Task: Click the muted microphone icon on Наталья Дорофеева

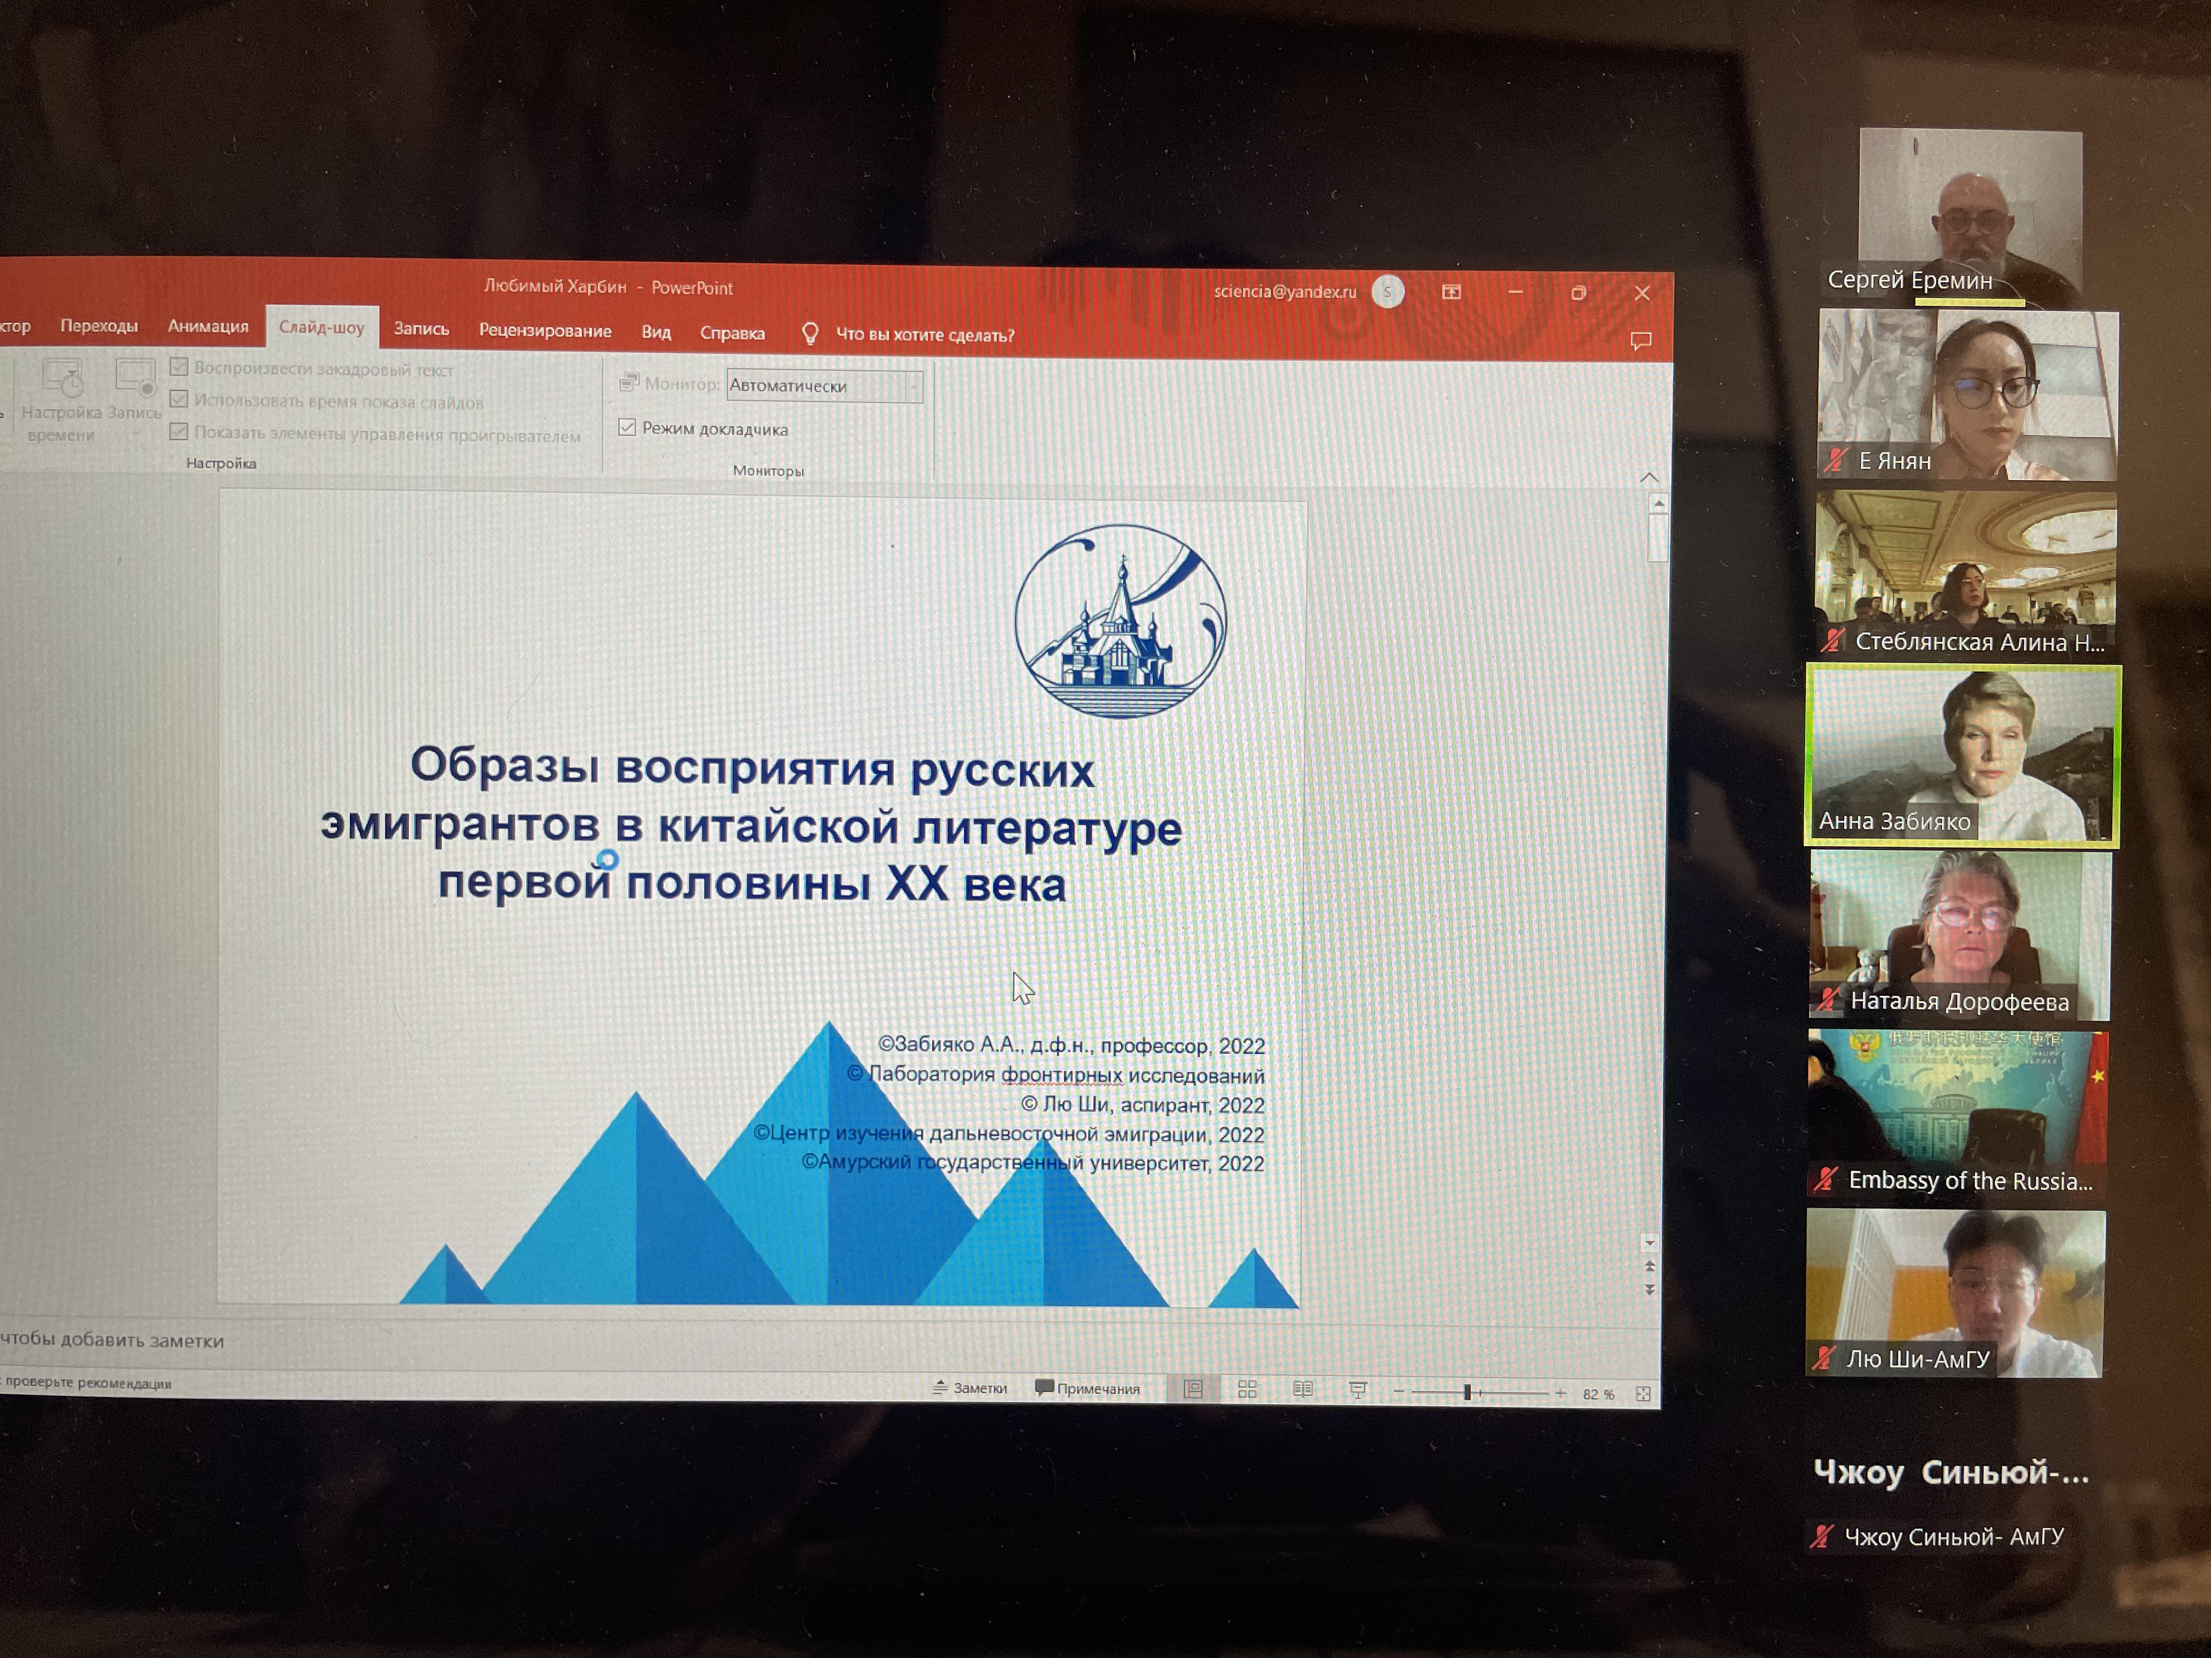Action: (1829, 1000)
